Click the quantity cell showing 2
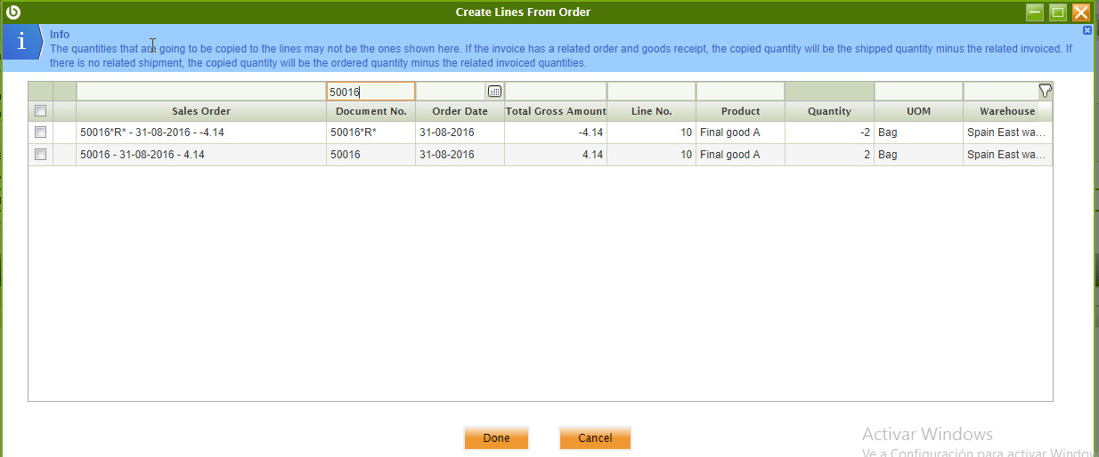Screen dimensions: 1099x457 pos(829,155)
